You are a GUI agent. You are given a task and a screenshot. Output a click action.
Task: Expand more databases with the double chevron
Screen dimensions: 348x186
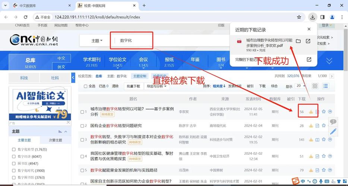pos(329,61)
